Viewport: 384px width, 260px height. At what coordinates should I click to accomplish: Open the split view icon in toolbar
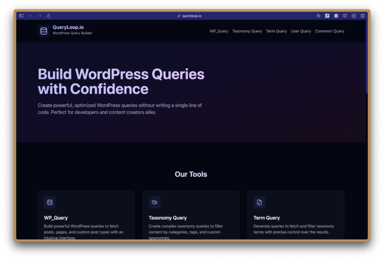(362, 16)
